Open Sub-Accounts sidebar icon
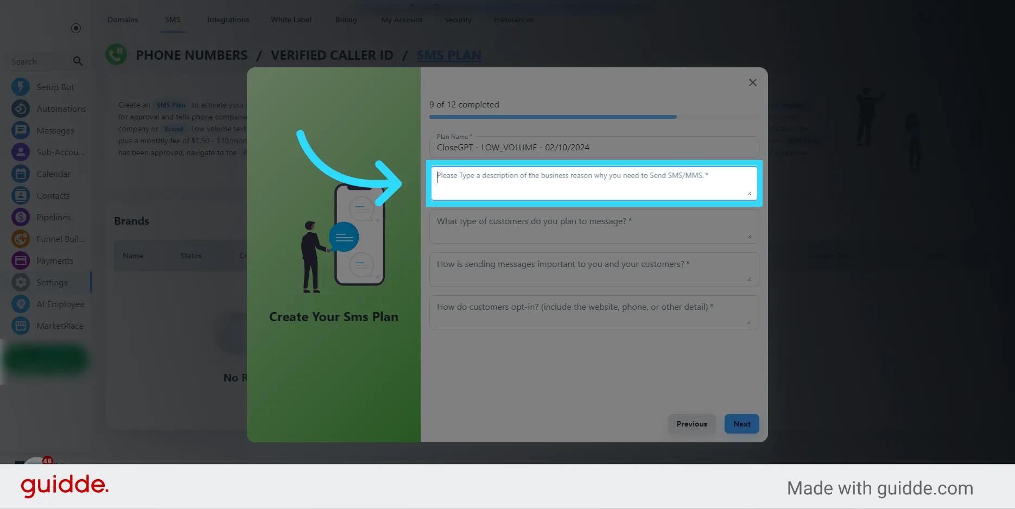Screen dimensions: 1015x509 click(21, 152)
